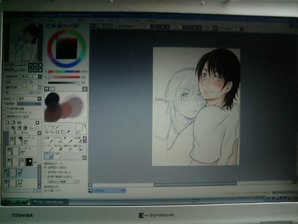Enable the 不透明度保護 preserve opacity checkbox
Image resolution: width=298 pixels, height=224 pixels.
pos(5,108)
